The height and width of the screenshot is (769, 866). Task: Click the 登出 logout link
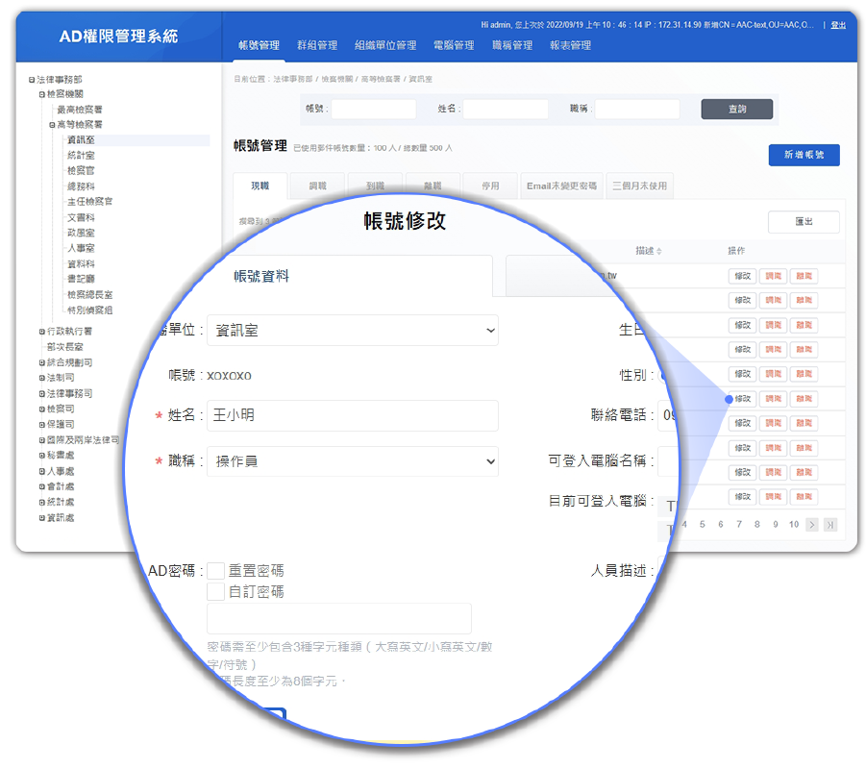coord(838,25)
